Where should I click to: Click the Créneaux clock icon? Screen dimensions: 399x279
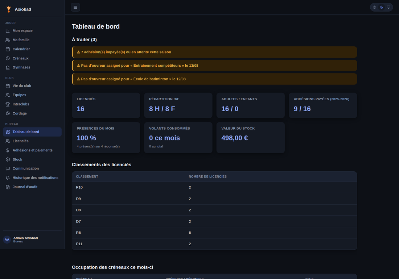[8, 58]
